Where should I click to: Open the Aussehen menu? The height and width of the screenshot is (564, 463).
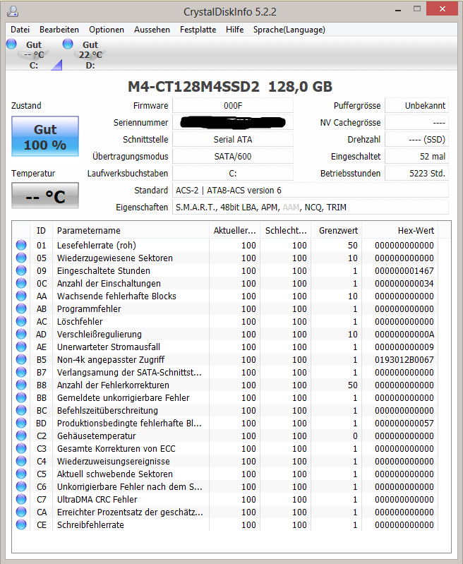(152, 30)
